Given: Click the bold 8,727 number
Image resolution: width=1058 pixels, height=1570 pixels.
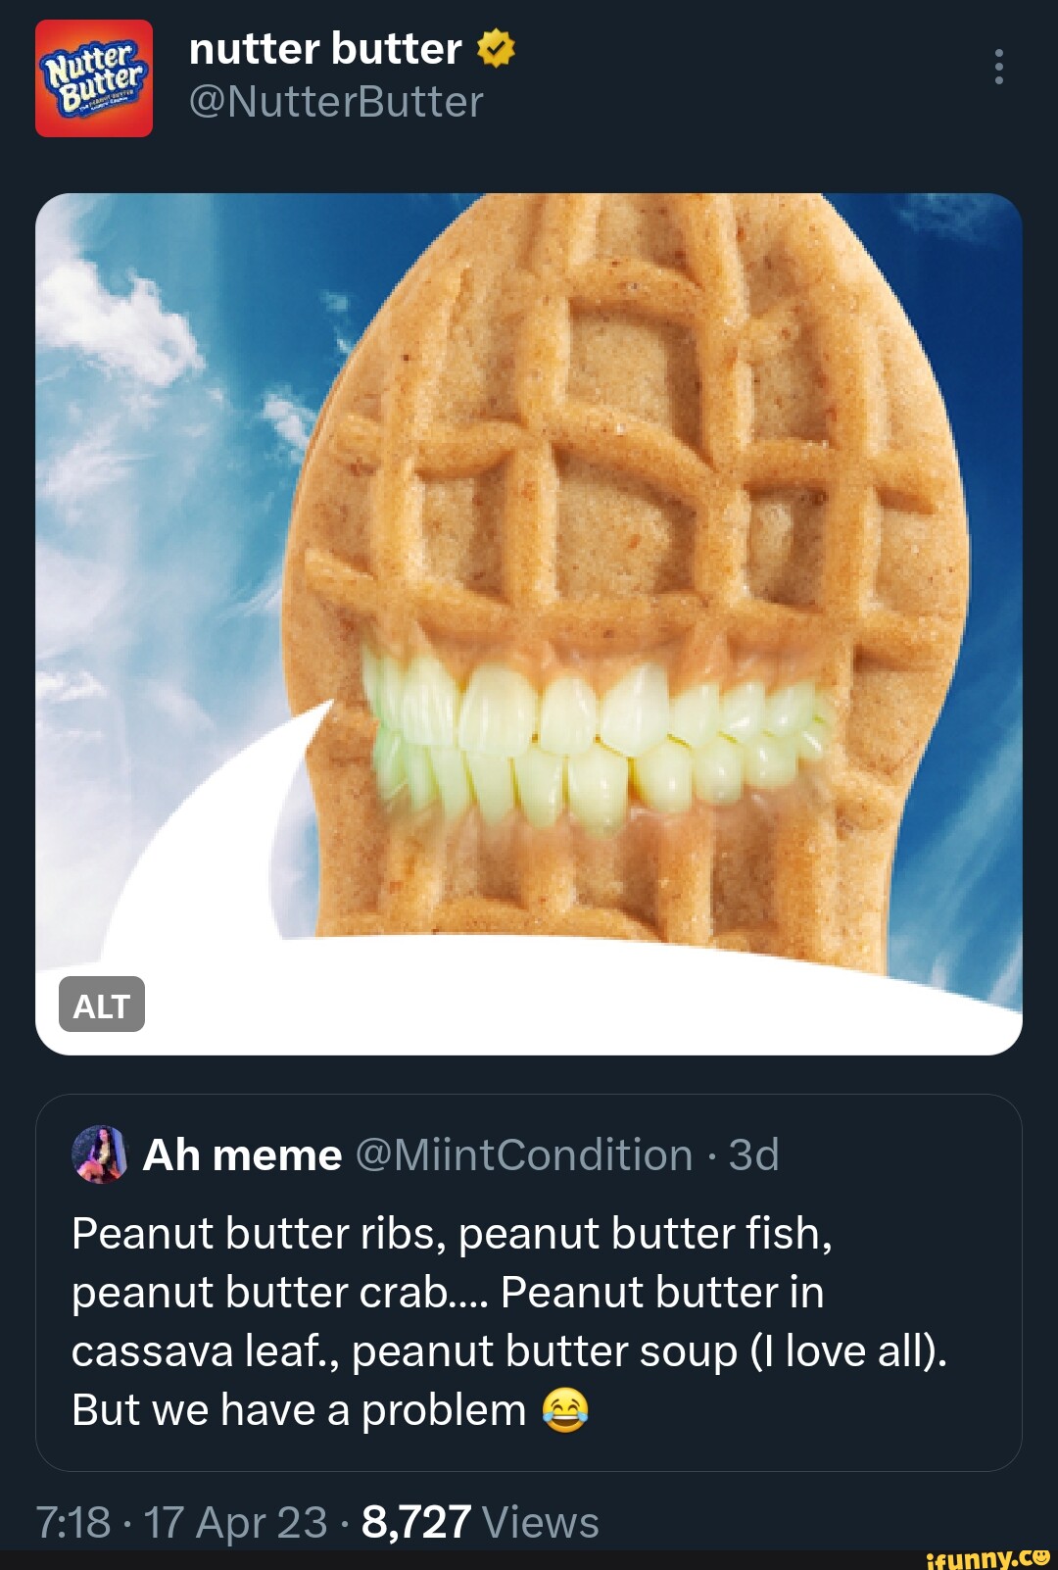Looking at the screenshot, I should (x=416, y=1523).
